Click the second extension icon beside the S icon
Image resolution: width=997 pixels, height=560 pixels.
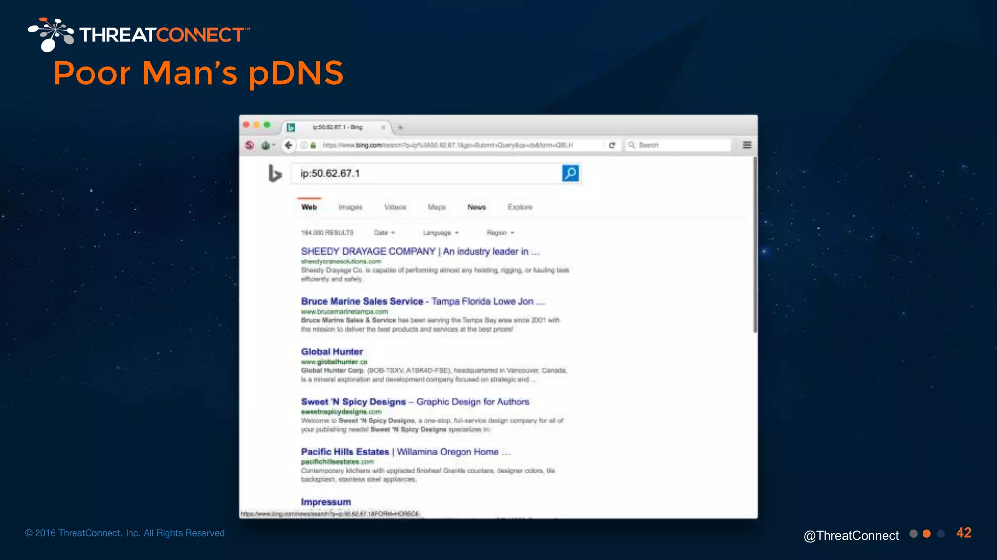pos(266,145)
